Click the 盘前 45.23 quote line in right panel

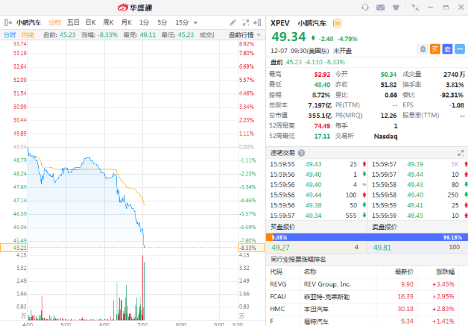click(308, 62)
